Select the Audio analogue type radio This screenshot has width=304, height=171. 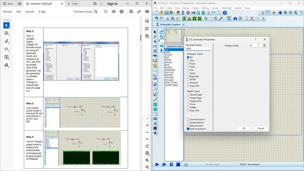pos(188,73)
